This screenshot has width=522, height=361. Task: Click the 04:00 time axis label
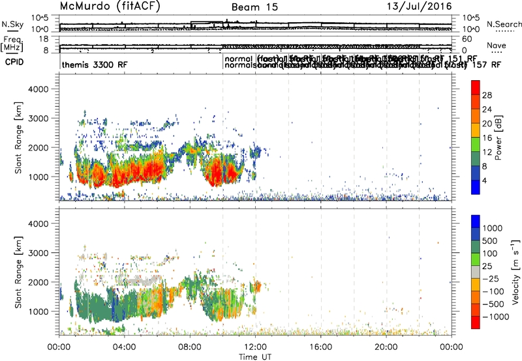[x=125, y=347]
